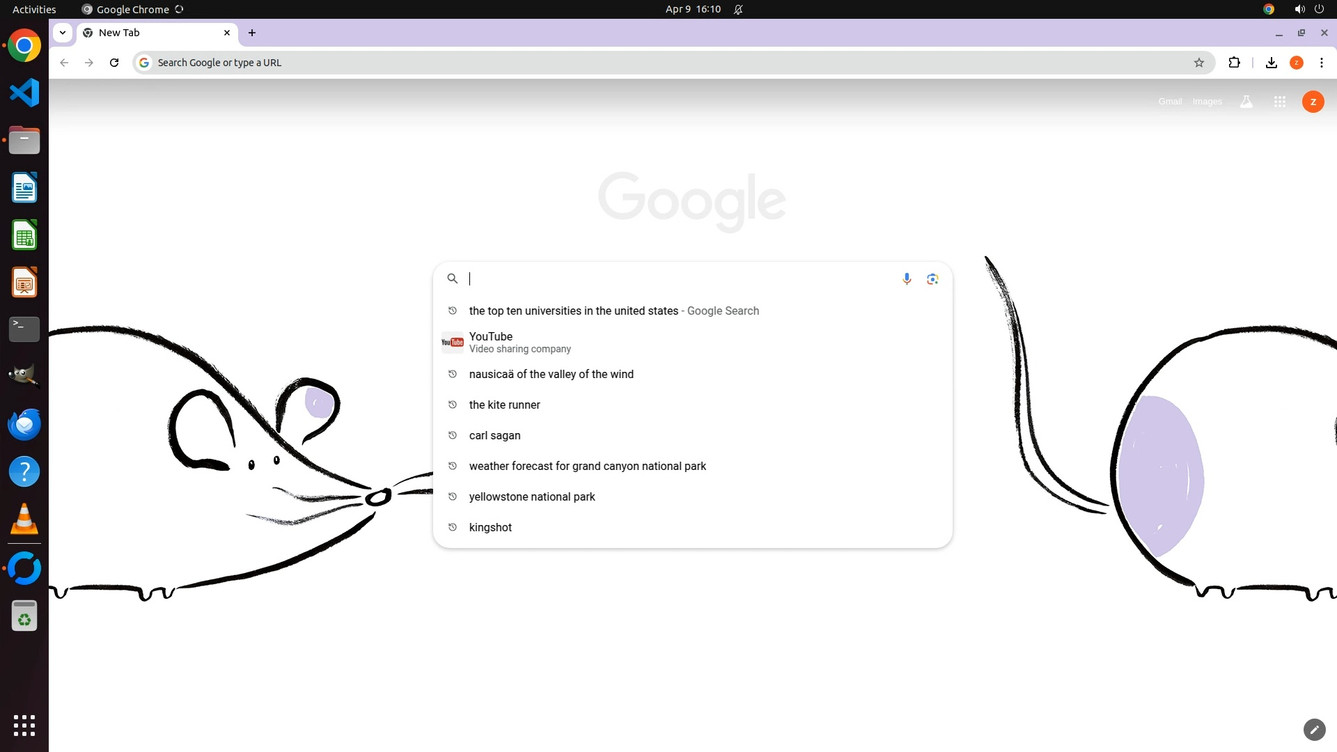Open the Extensions puzzle icon
Viewport: 1337px width, 752px height.
coord(1234,63)
